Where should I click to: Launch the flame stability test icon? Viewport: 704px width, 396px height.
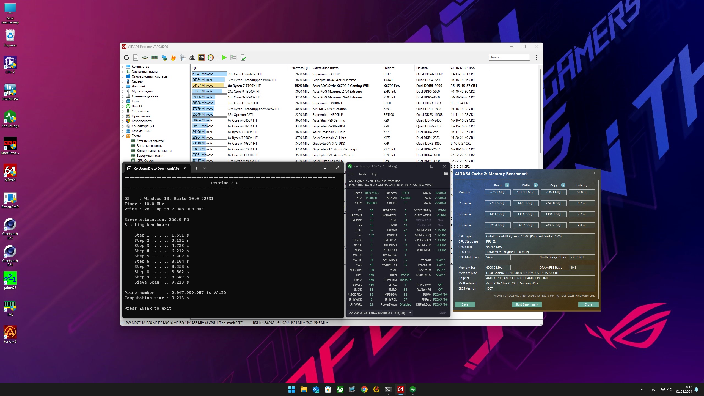coord(173,57)
